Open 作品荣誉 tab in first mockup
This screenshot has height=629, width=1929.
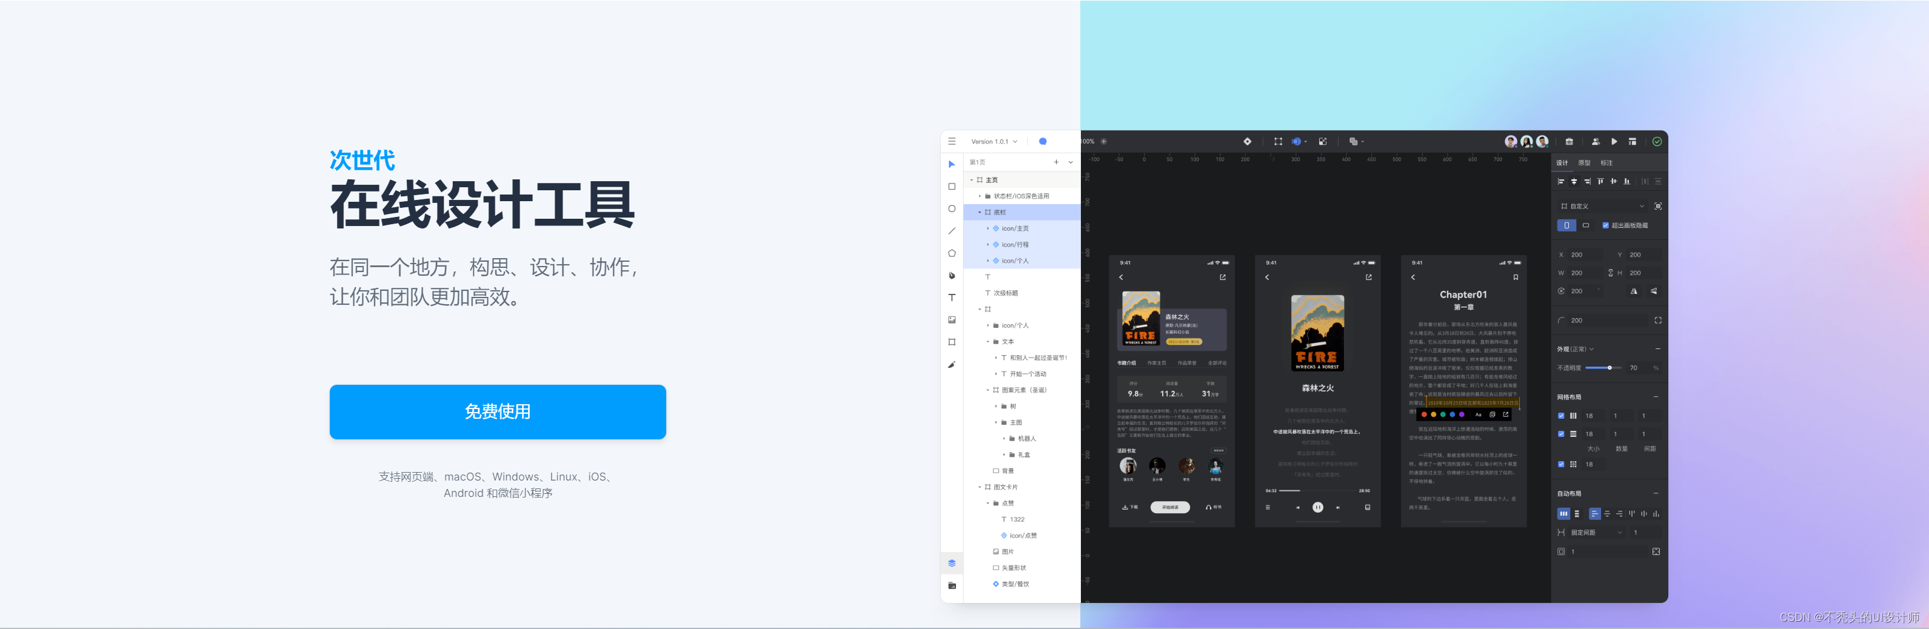pyautogui.click(x=1187, y=363)
